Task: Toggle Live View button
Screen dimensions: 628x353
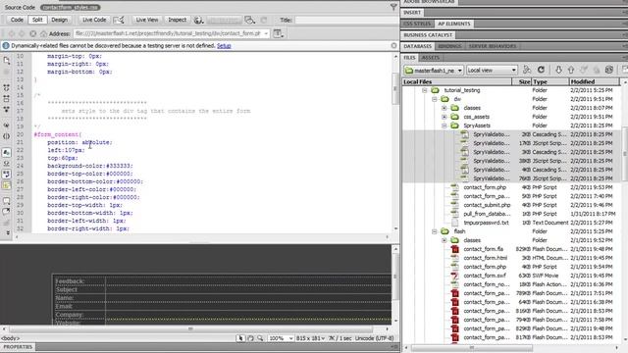Action: 146,20
